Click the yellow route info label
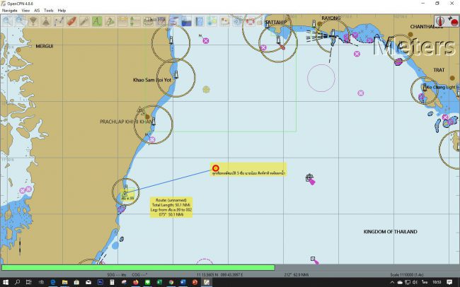Screen dimensions: 460x287 (171, 207)
